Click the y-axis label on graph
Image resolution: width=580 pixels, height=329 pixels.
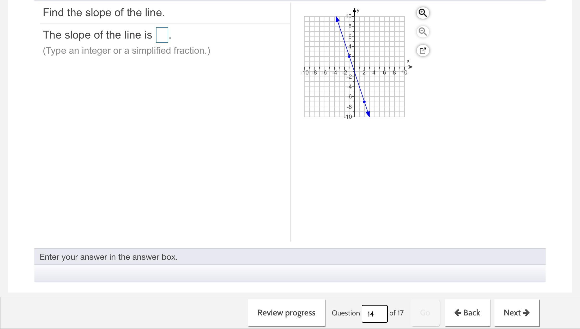pos(358,11)
